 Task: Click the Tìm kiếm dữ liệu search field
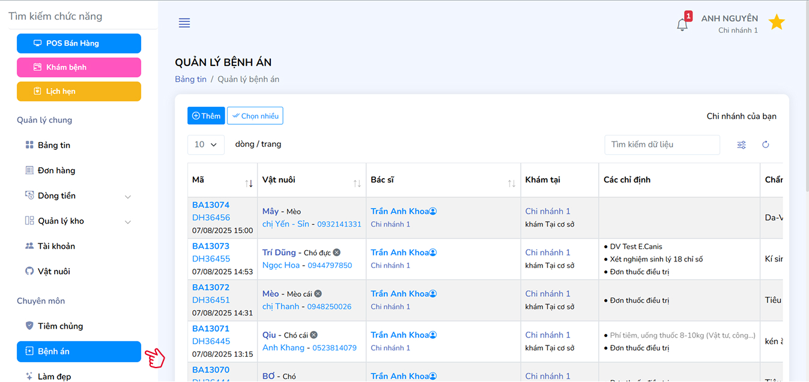[x=662, y=145]
